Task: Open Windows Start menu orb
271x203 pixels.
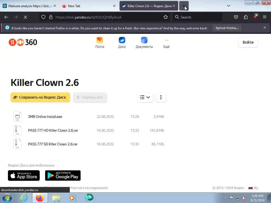Action: (x=7, y=198)
